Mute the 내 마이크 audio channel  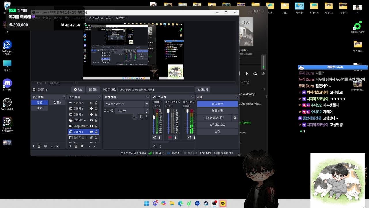point(155,137)
